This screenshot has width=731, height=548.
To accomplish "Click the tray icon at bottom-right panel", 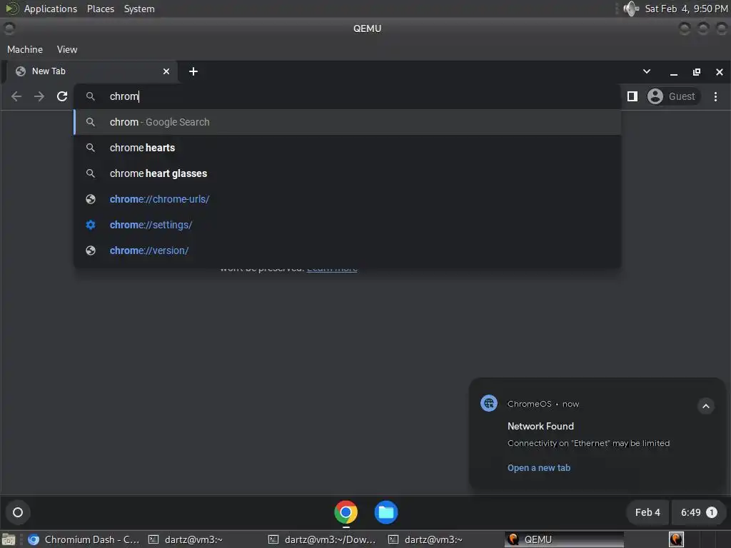I will pyautogui.click(x=676, y=539).
